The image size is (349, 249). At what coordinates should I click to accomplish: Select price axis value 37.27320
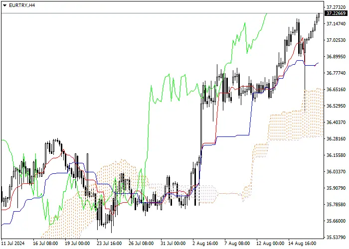click(336, 7)
